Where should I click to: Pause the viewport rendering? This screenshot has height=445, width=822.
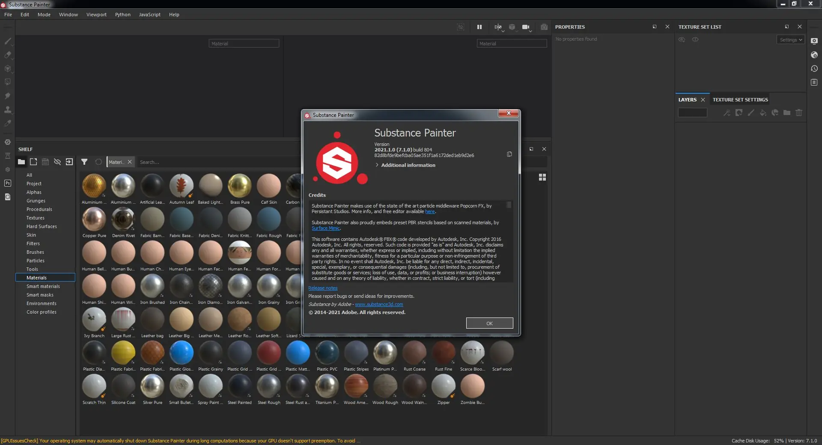(x=479, y=27)
